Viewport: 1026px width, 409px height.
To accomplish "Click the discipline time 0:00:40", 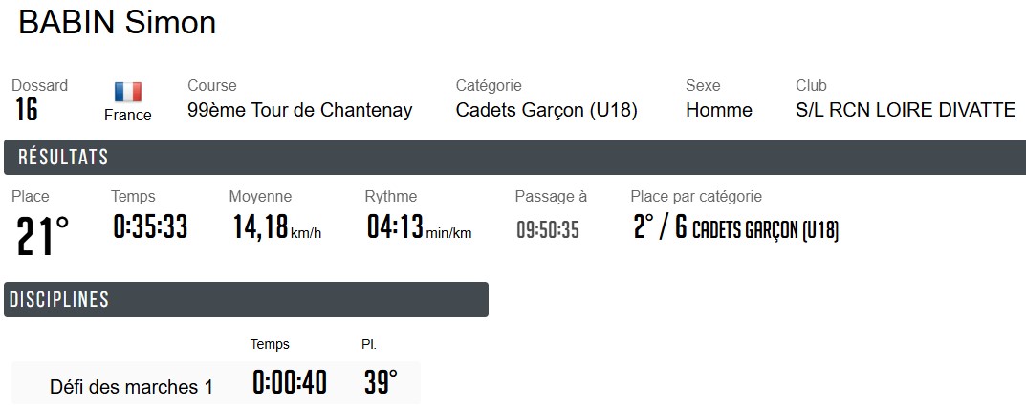I will 290,383.
